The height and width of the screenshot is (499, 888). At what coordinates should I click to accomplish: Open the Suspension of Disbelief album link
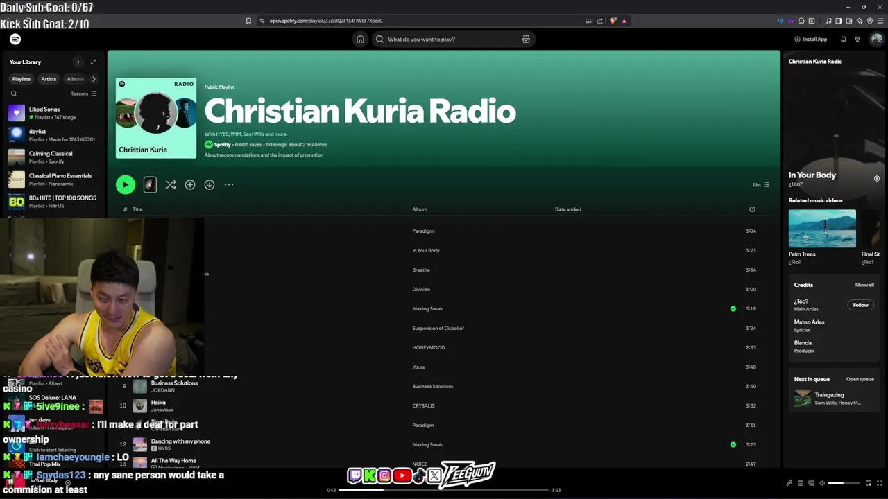(438, 329)
